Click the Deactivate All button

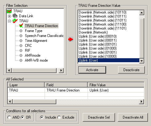[133, 117]
